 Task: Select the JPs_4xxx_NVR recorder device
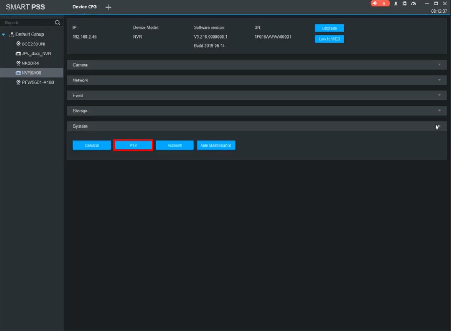[x=34, y=54]
